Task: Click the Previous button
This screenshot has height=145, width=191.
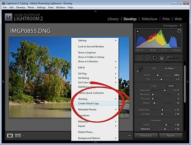Action: (x=146, y=135)
